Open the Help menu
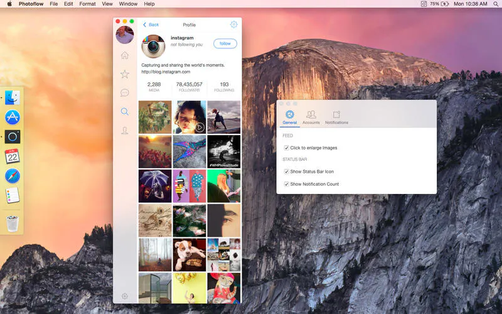 click(x=149, y=4)
